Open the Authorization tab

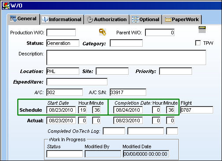click(107, 19)
